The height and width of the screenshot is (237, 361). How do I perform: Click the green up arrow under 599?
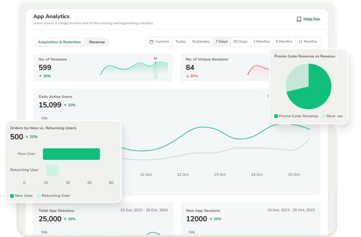(40, 76)
